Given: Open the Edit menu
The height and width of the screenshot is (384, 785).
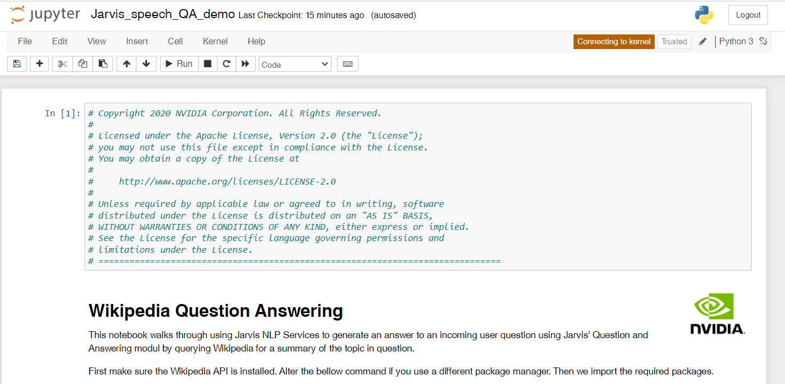Looking at the screenshot, I should click(60, 41).
